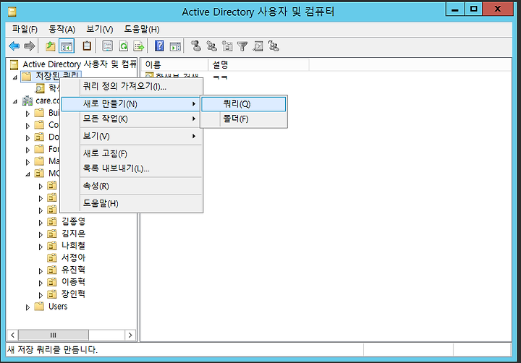Click the tree horizontal scrollbar thumb
Viewport: 521px width, 363px height.
coord(53,335)
